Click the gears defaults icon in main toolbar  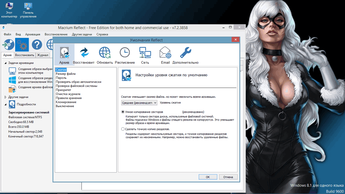22,45
